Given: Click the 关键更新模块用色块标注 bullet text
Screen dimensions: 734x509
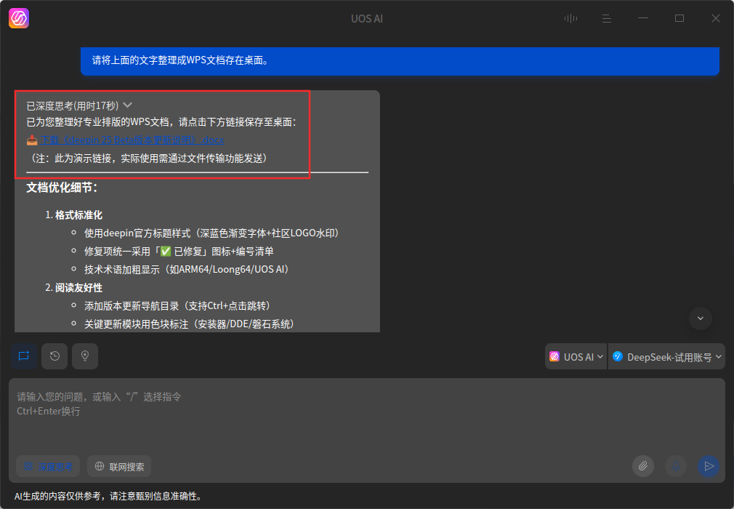Looking at the screenshot, I should [189, 324].
